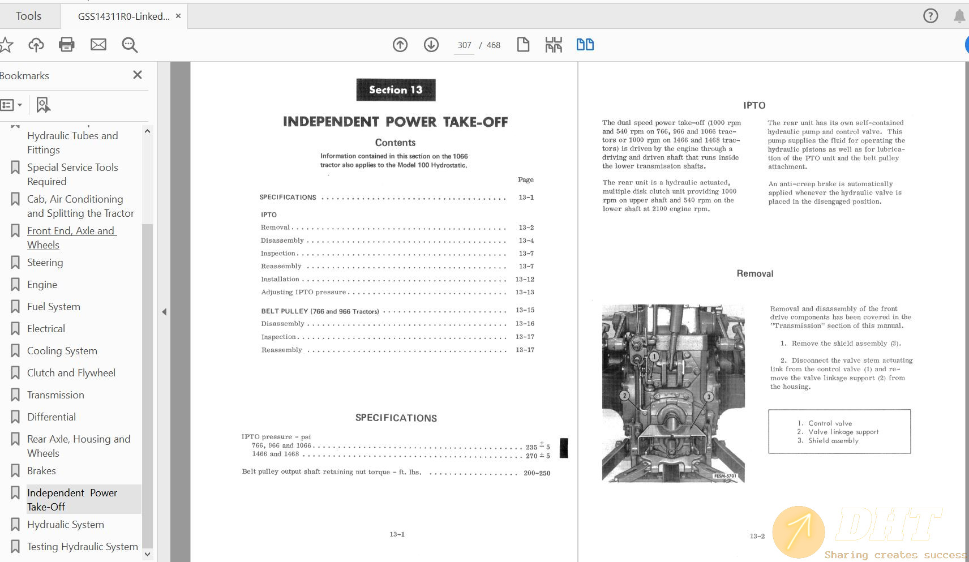Open the find text magnifier tool
The image size is (969, 562).
click(x=130, y=45)
